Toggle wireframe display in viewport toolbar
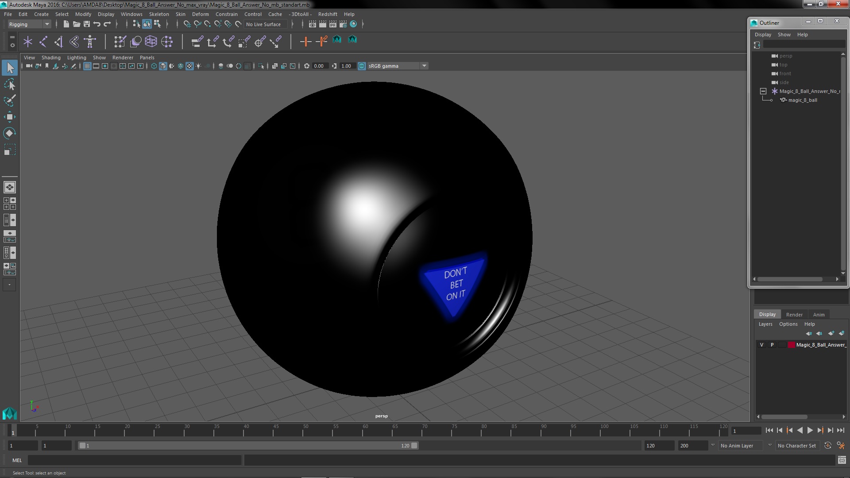Screen dimensions: 850x478 coord(154,66)
